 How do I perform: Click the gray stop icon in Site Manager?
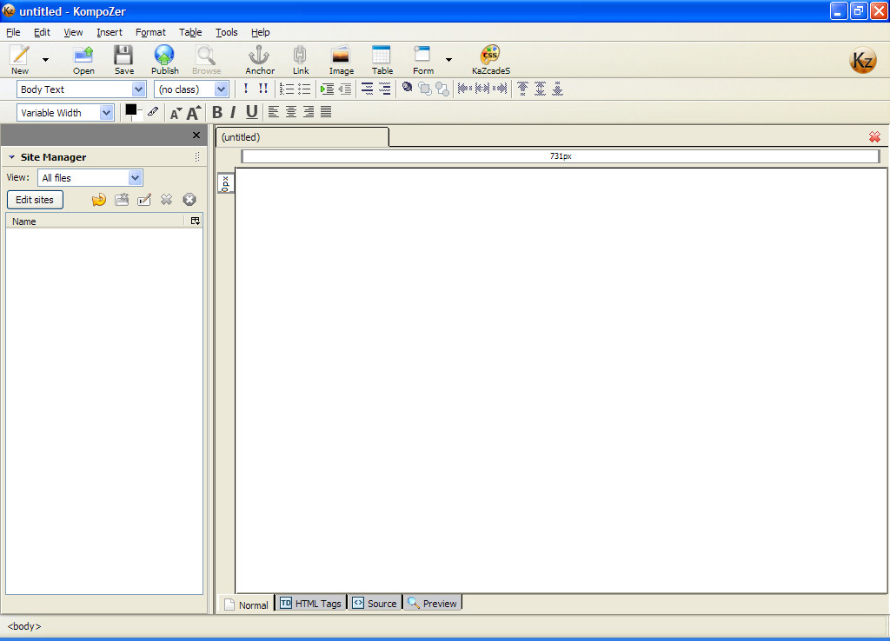(189, 200)
